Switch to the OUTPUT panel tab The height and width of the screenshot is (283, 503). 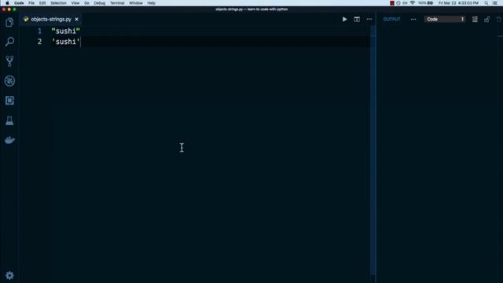[391, 19]
